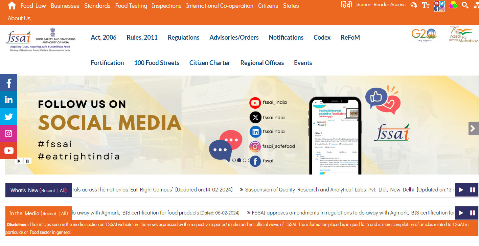Click the Azadi Ka Amrit Mahotsav logo
Image resolution: width=479 pixels, height=246 pixels.
(463, 35)
